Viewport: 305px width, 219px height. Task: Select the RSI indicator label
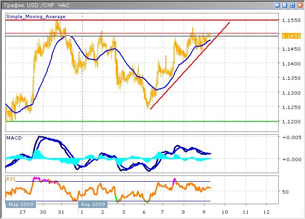[10, 179]
